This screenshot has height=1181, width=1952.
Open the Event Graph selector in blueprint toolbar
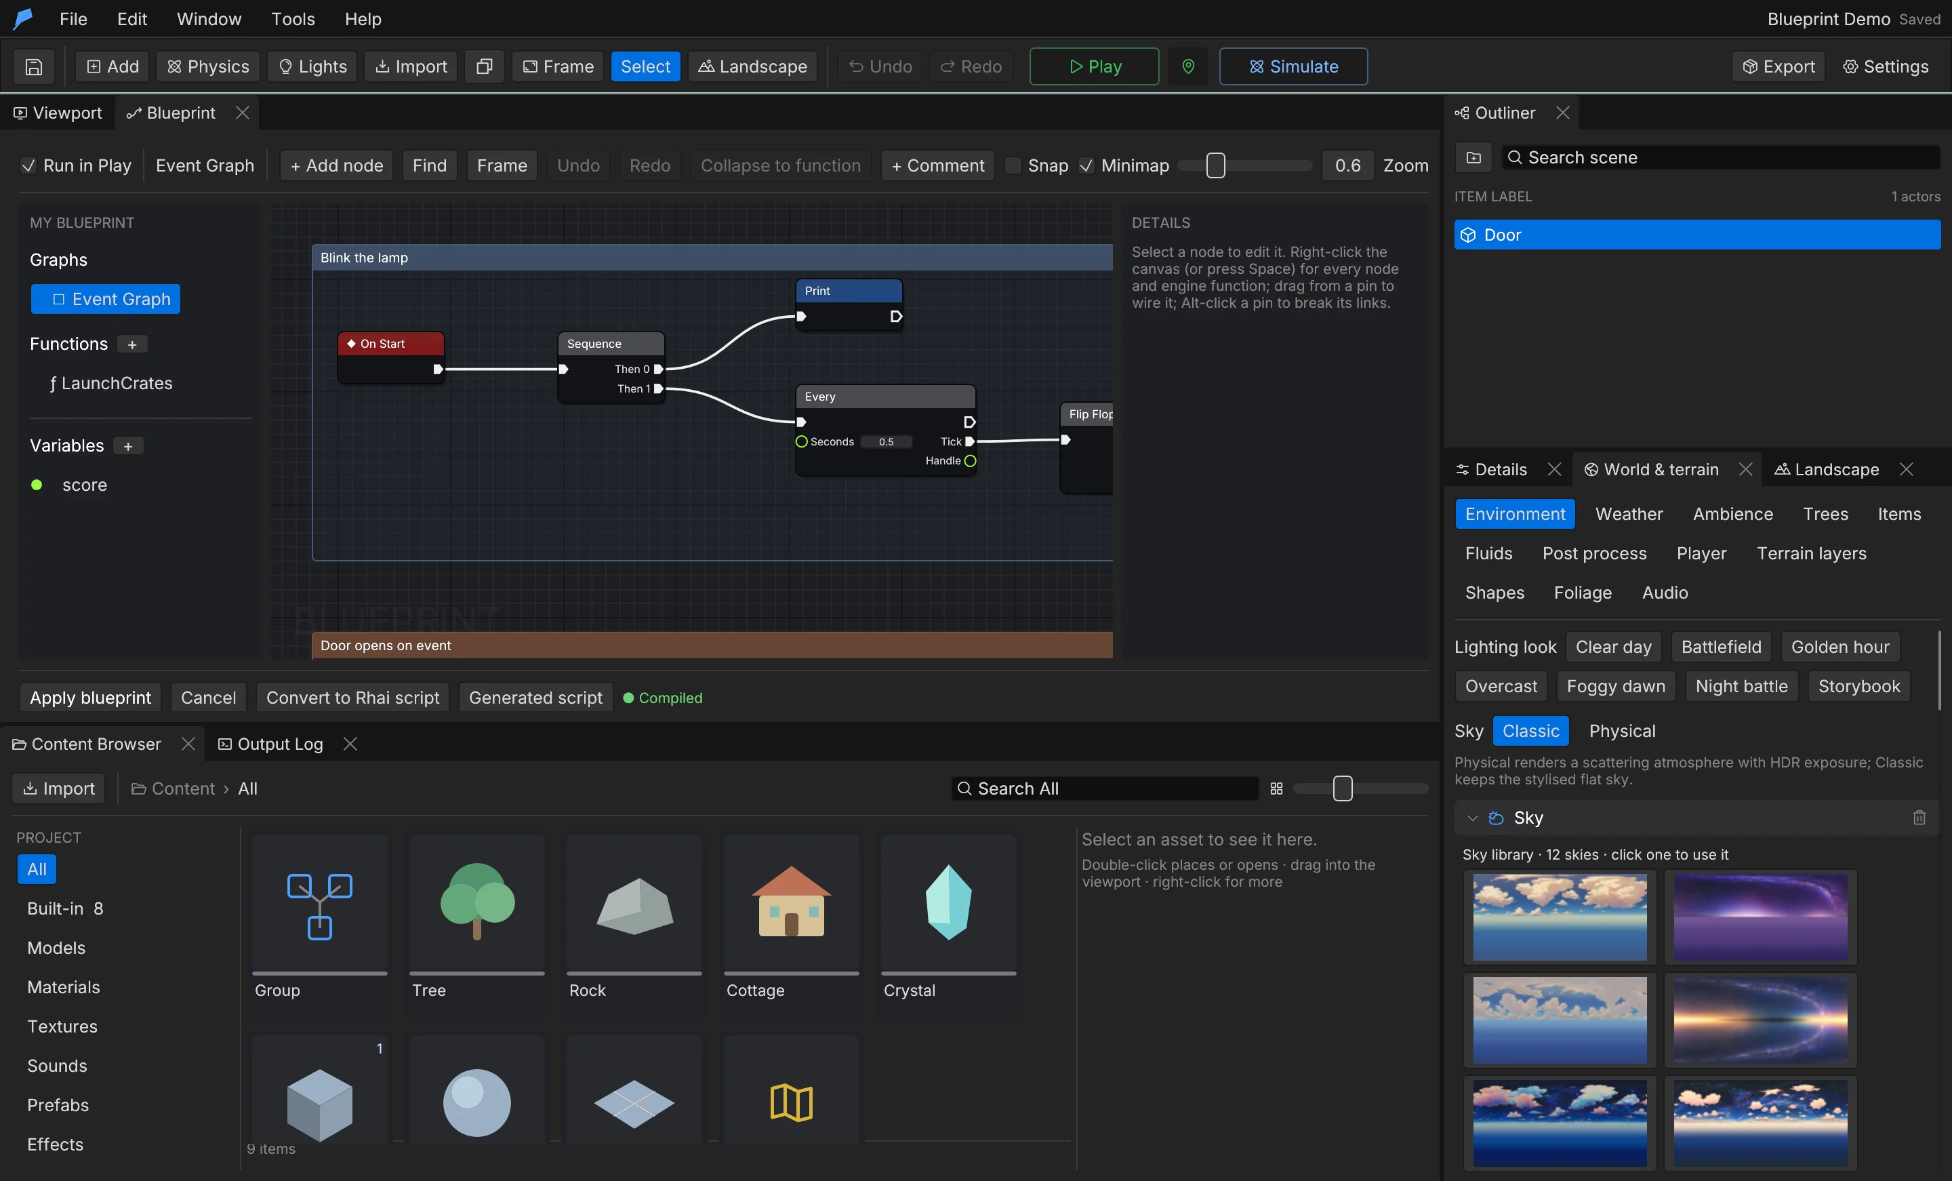[205, 165]
